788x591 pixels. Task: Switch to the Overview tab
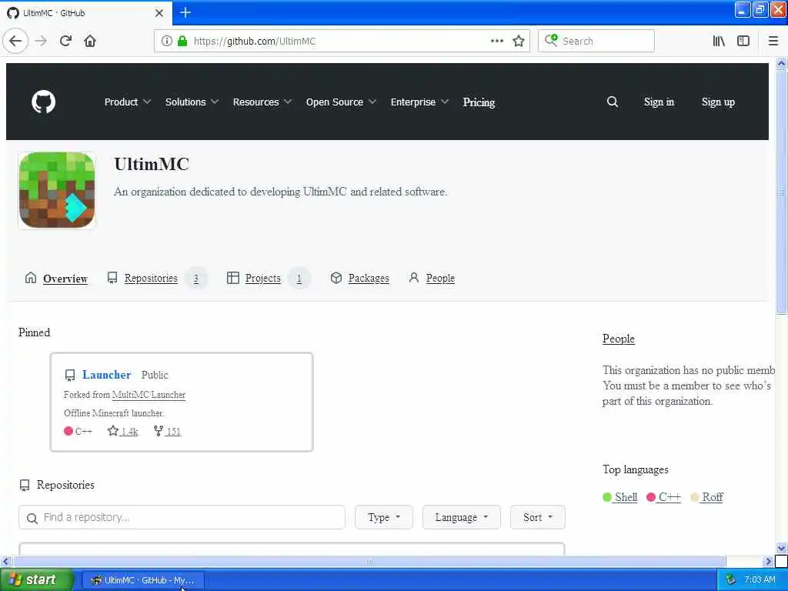coord(56,279)
